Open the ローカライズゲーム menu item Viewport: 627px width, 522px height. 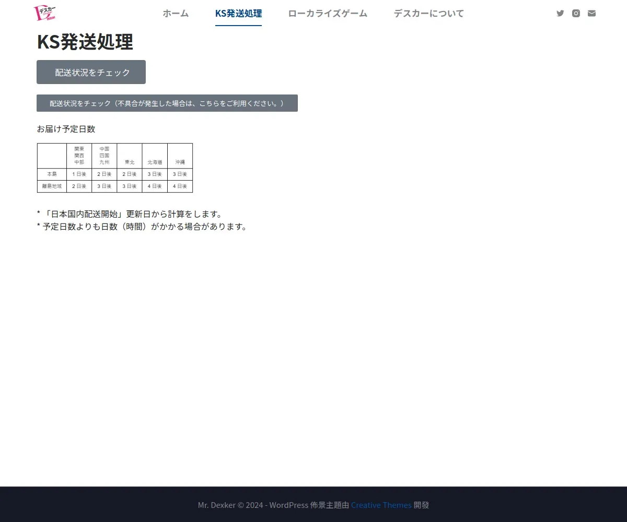(328, 14)
